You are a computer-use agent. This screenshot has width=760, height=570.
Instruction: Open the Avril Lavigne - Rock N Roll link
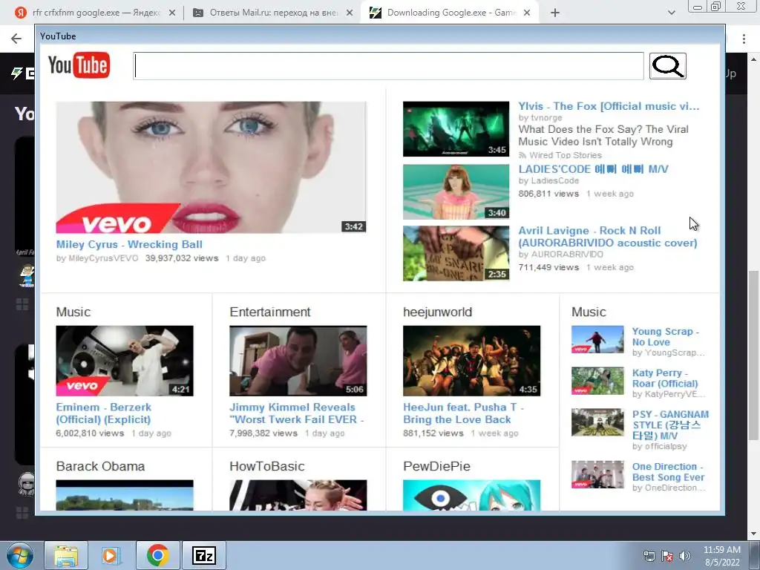point(608,237)
